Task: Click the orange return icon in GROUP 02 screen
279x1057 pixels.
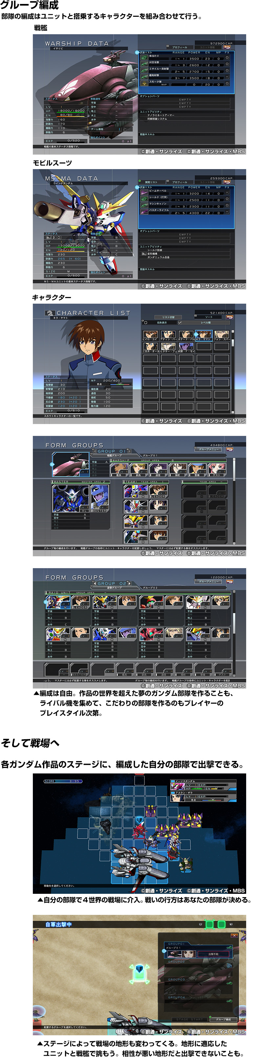Action: [x=229, y=581]
